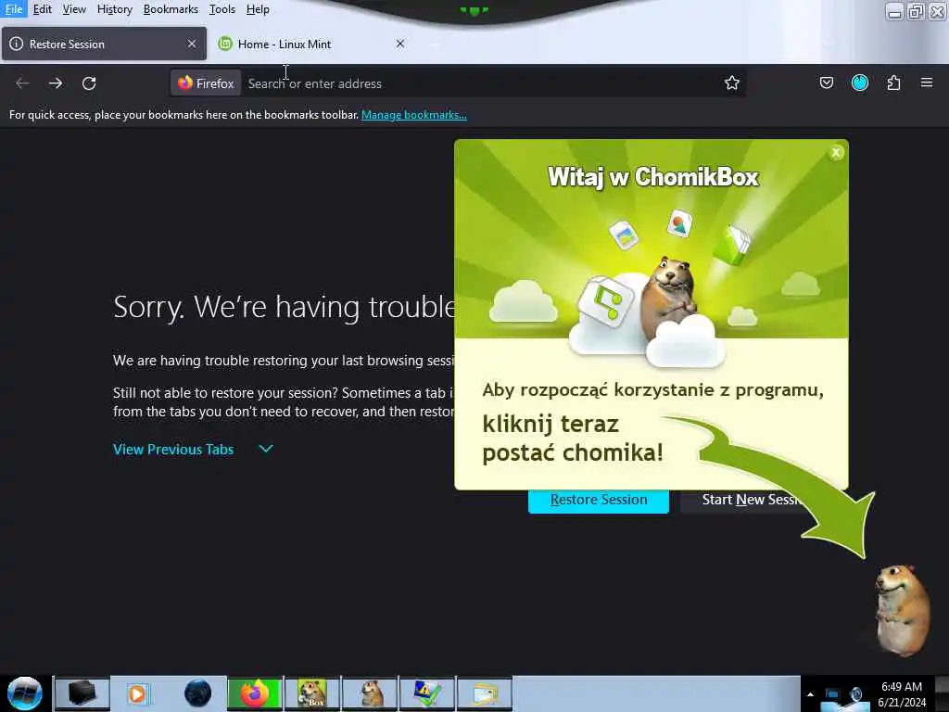
Task: Click the Restore Session button
Action: click(599, 500)
